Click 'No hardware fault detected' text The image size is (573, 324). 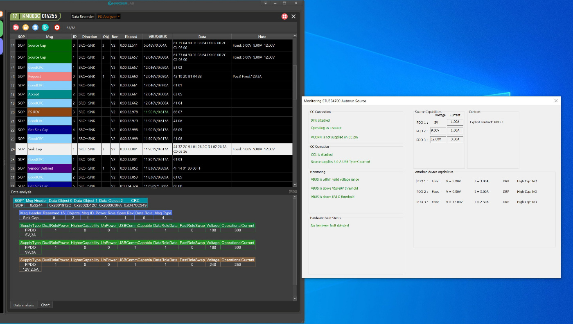tap(330, 226)
